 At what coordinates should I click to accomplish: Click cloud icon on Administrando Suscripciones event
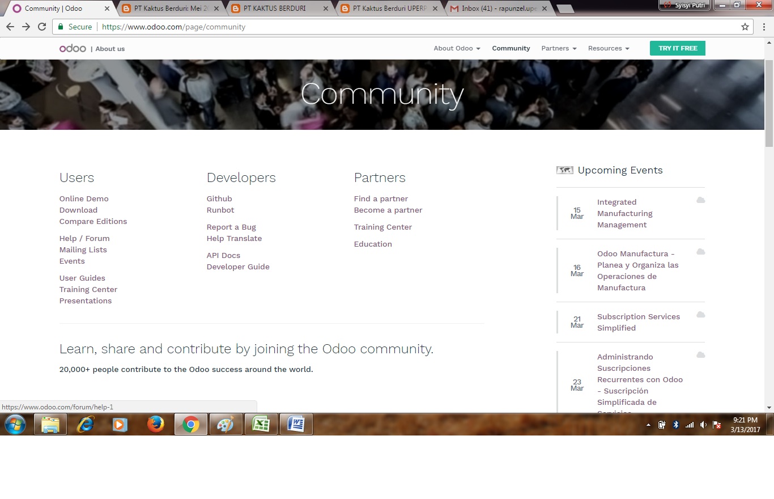click(700, 355)
